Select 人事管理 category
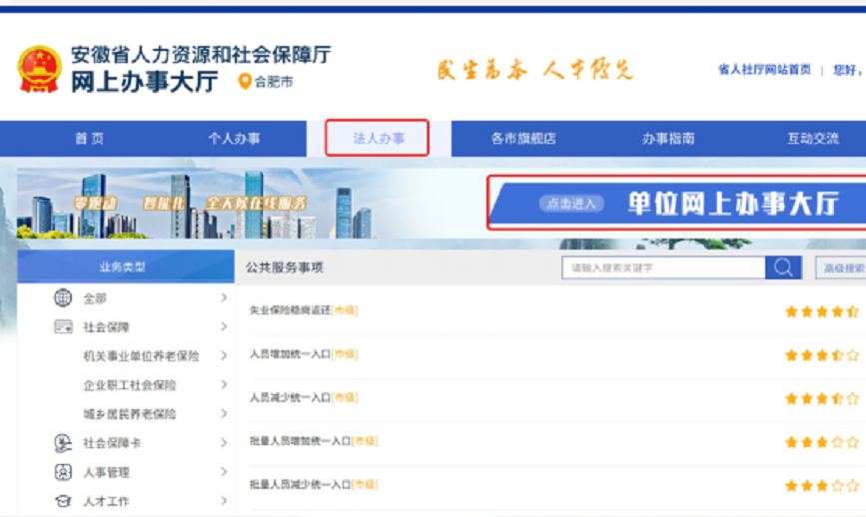 click(106, 472)
